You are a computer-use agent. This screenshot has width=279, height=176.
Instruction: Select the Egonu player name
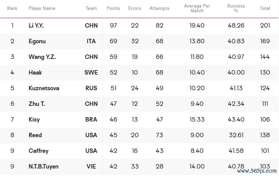37,42
